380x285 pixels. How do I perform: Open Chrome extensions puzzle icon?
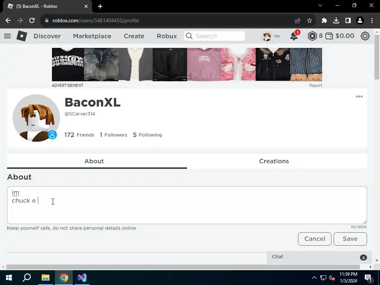point(324,21)
